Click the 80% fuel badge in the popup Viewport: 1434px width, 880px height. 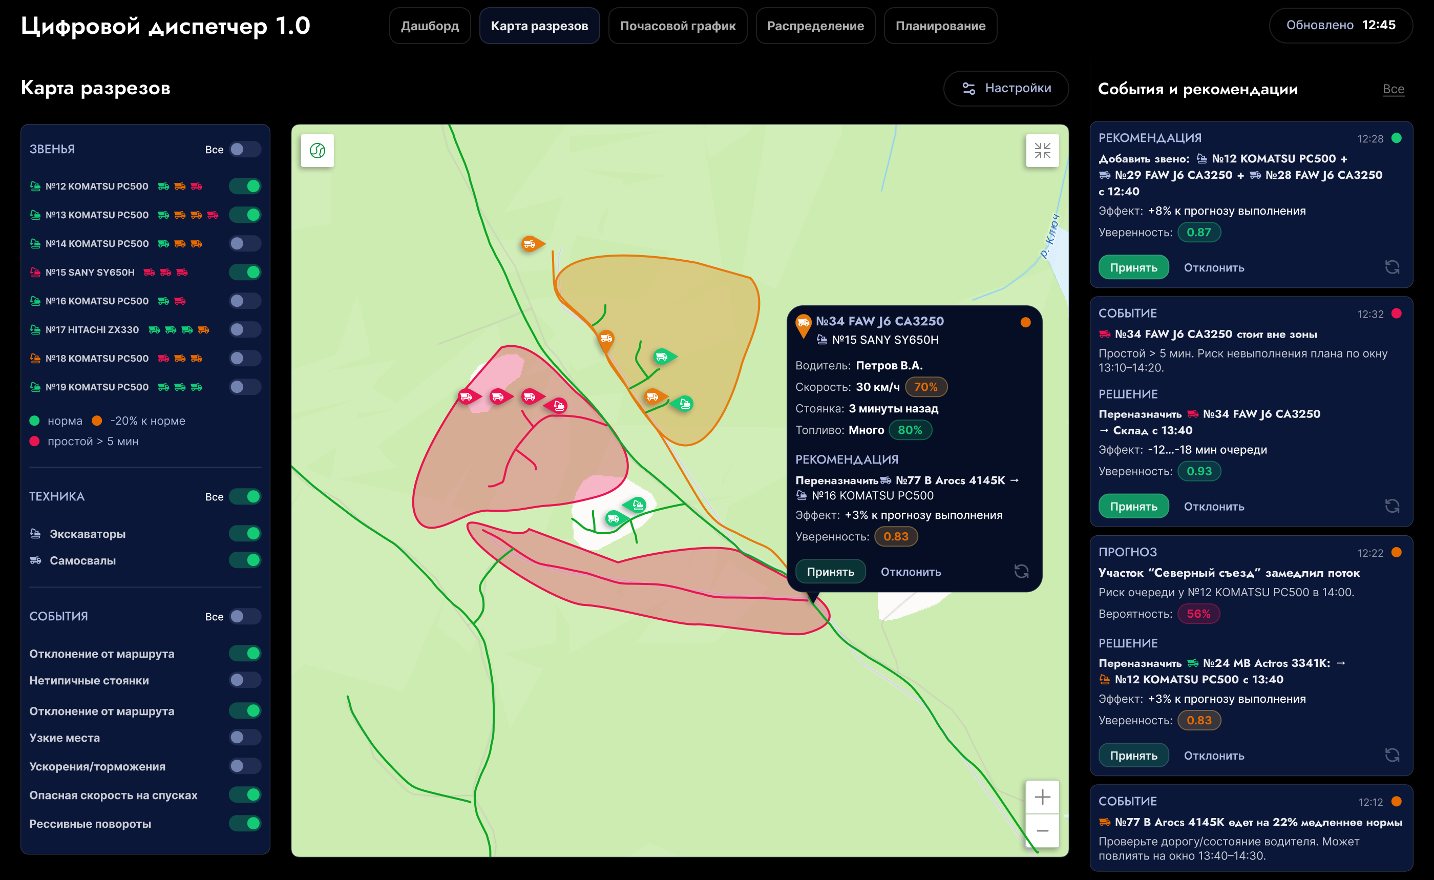tap(910, 430)
